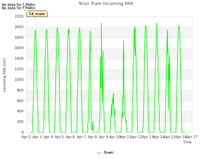
Task: Click the Apr 5 x-axis tick label
Action: tap(59, 137)
